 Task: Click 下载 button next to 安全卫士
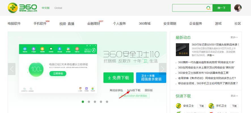click(202, 106)
